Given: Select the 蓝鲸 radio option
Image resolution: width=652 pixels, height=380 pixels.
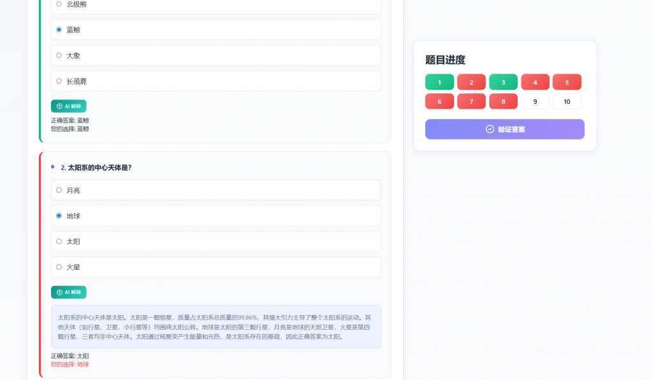Looking at the screenshot, I should (216, 30).
